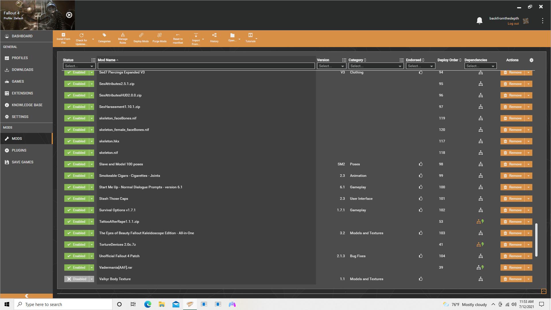
Task: Open Category filter dropdown
Action: pyautogui.click(x=376, y=66)
